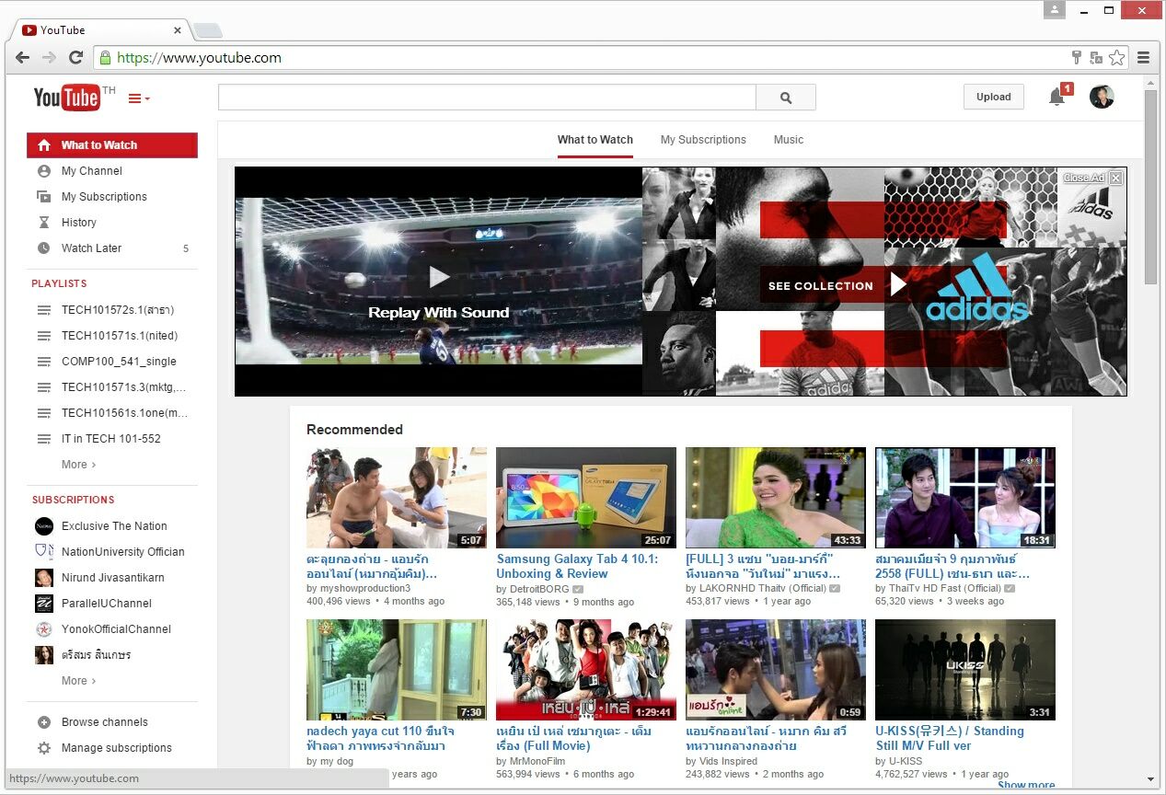Viewport: 1166px width, 795px height.
Task: Open the YouTube guide menu dropdown
Action: click(138, 98)
